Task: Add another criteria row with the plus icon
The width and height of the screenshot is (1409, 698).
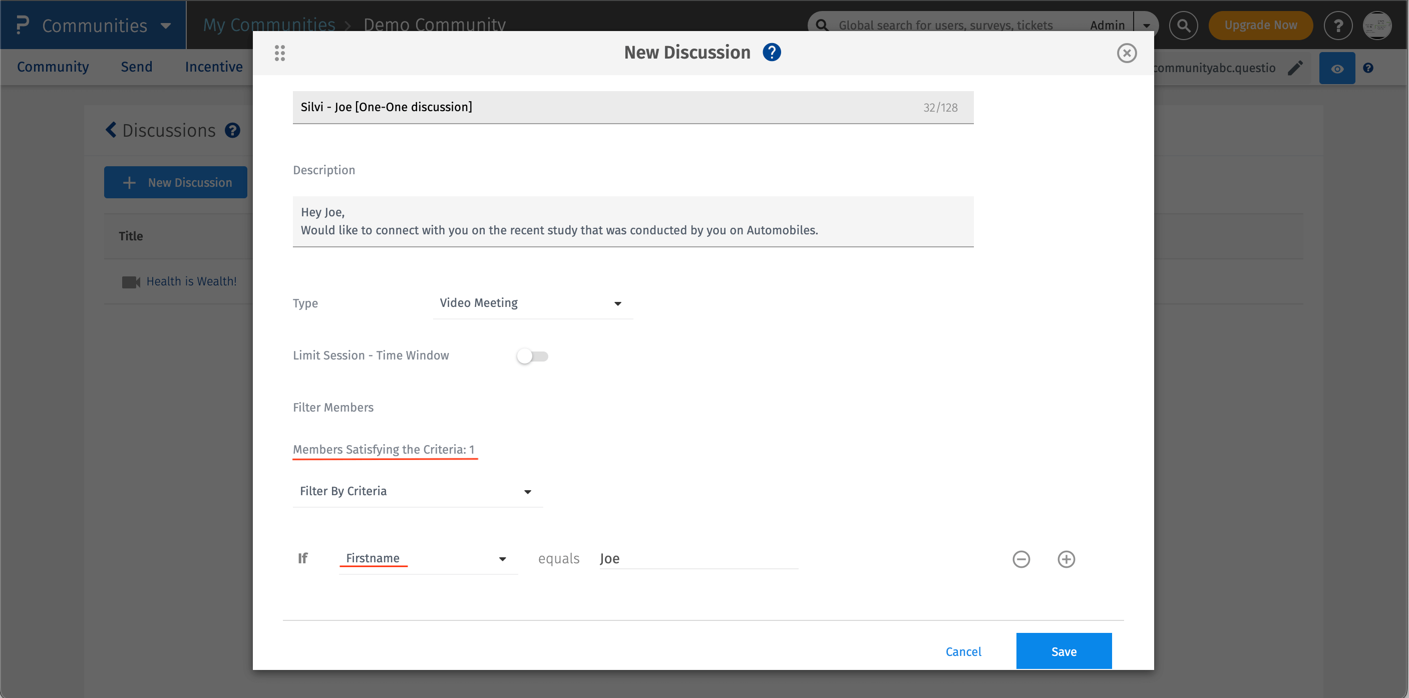Action: [x=1066, y=559]
